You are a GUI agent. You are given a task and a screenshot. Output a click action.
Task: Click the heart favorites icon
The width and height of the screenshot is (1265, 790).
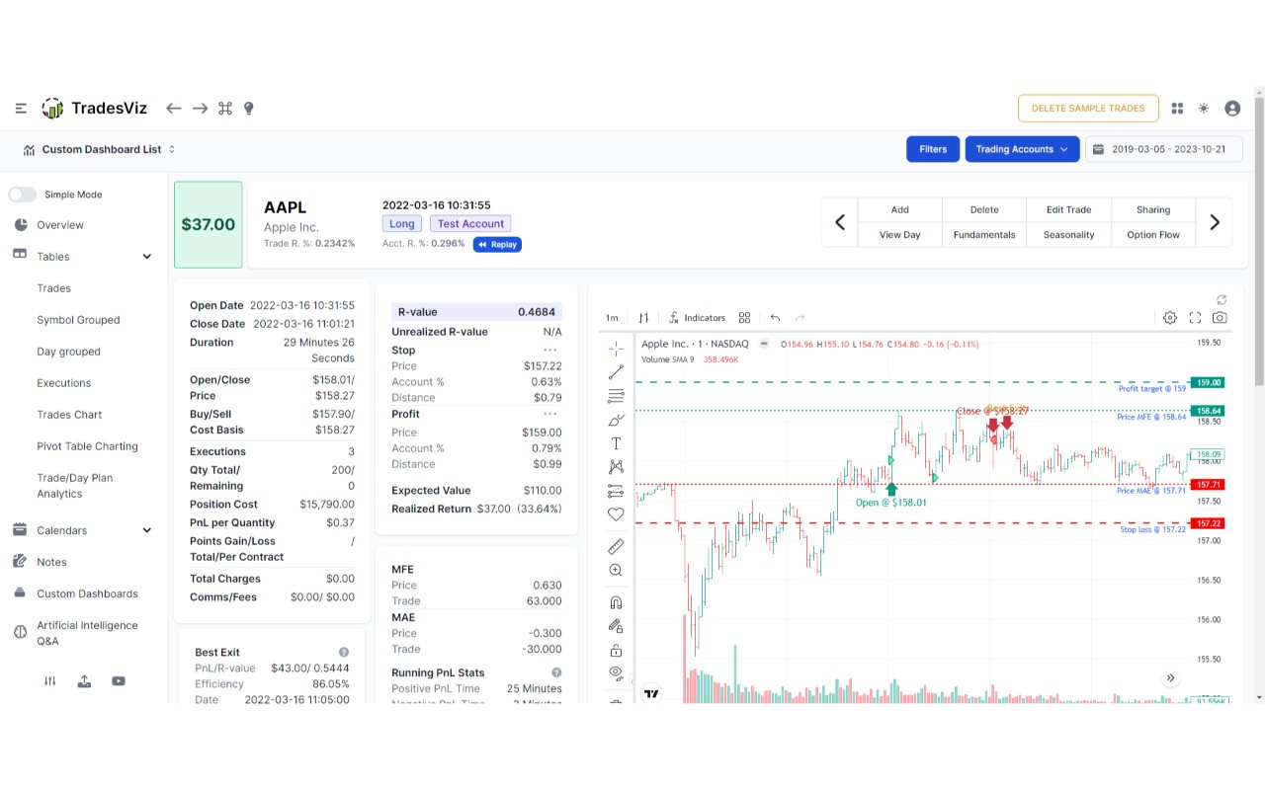coord(616,514)
